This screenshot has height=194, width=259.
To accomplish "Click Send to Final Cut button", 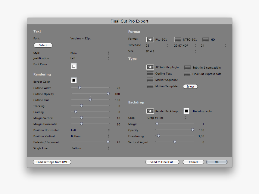I will (162, 162).
